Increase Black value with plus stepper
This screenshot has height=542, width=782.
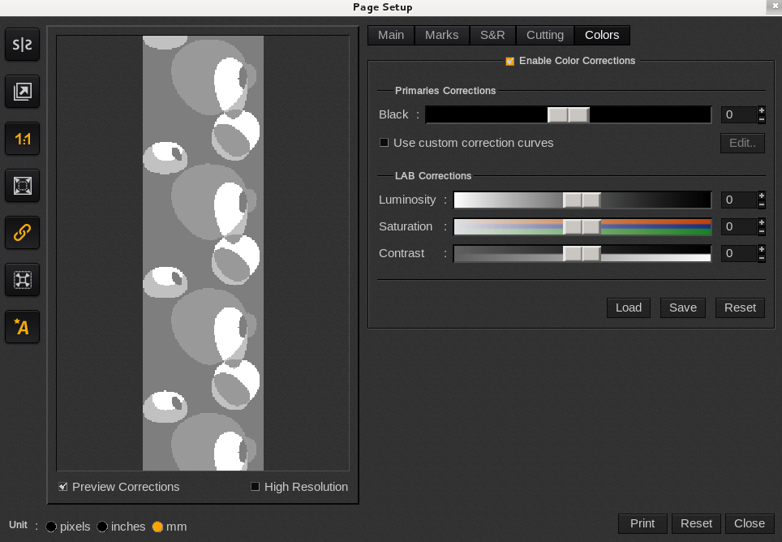point(761,110)
